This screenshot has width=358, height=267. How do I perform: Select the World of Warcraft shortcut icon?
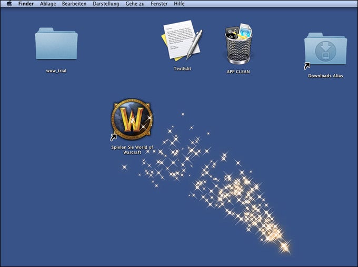click(x=132, y=119)
